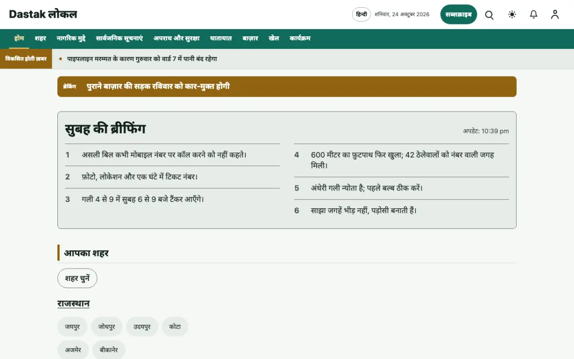Click the सब्सक्राइब button
Screen dimensions: 574x359
click(459, 14)
